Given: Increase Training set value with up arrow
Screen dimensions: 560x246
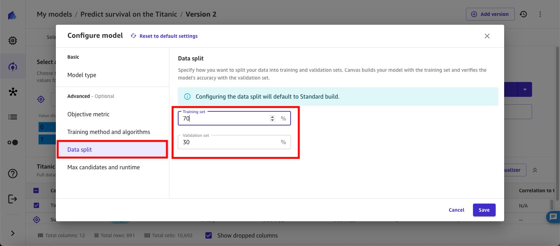Looking at the screenshot, I should coord(272,117).
